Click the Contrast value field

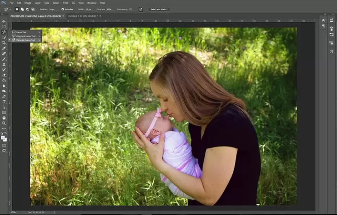click(110, 9)
